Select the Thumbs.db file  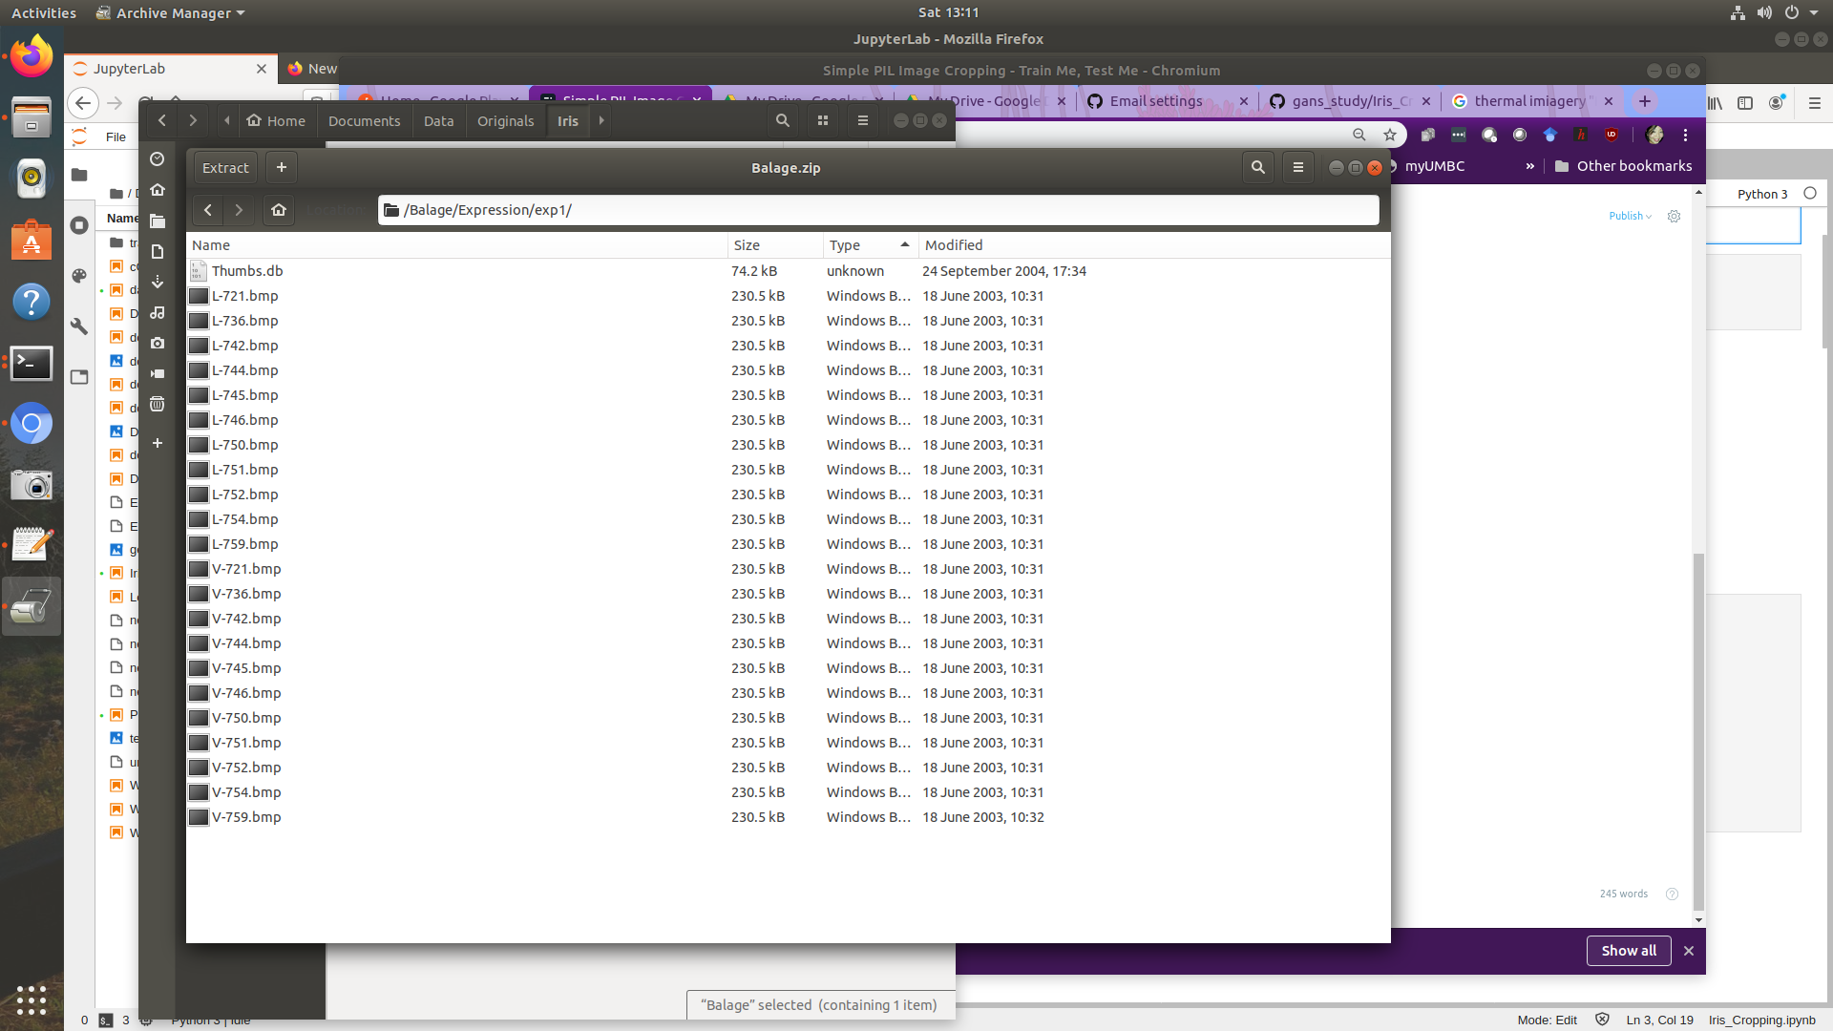click(247, 271)
